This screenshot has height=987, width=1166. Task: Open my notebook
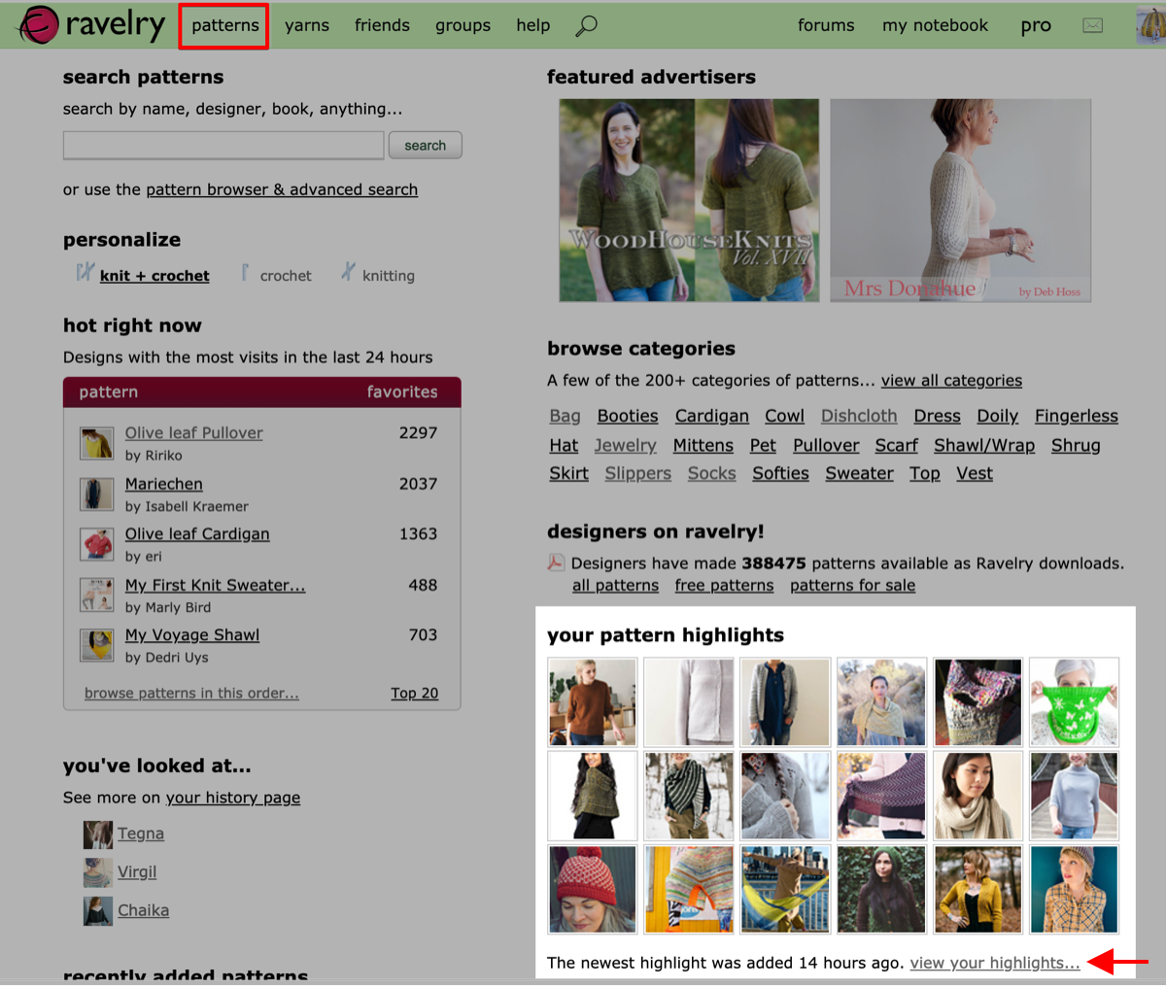click(935, 25)
